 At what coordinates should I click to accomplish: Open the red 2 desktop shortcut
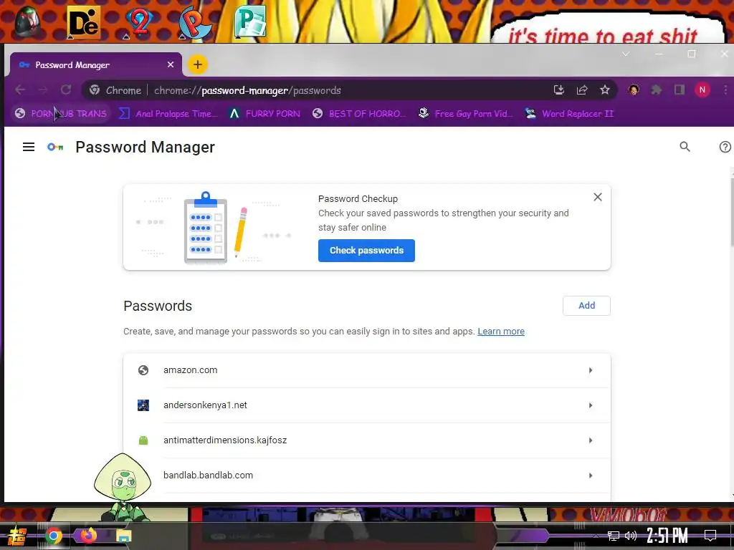[139, 22]
